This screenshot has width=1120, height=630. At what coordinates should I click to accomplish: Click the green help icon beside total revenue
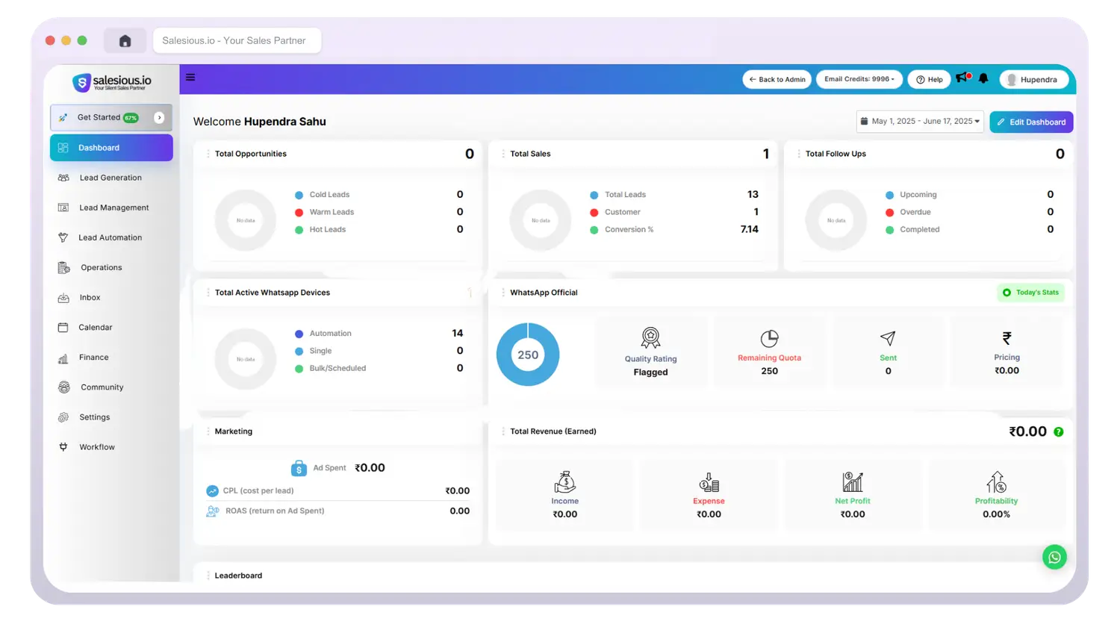[x=1058, y=431]
